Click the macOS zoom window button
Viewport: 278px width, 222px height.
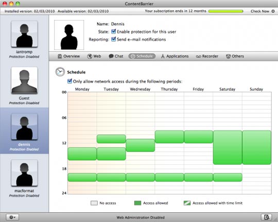pyautogui.click(x=18, y=4)
